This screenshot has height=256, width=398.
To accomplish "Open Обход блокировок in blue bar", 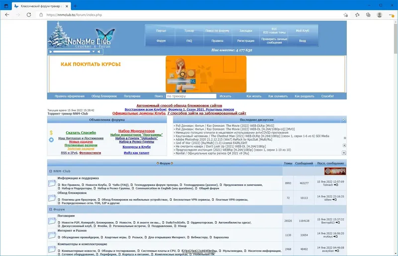I will tap(104, 96).
